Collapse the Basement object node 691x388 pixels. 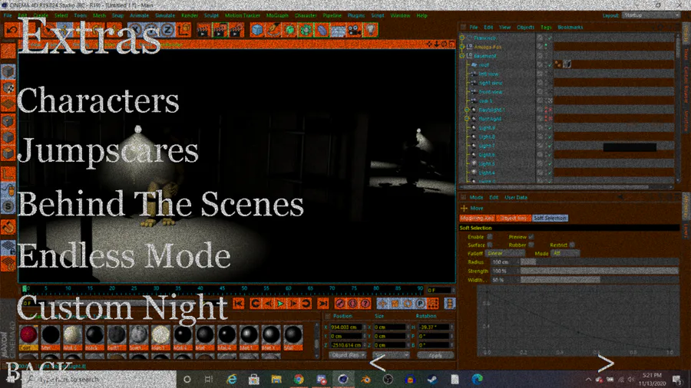point(462,56)
